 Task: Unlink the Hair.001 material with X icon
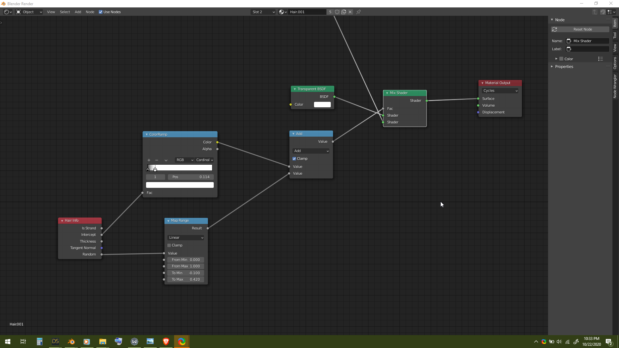coord(350,12)
